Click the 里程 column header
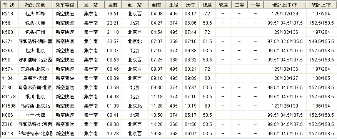The image size is (337, 139). 174,5
